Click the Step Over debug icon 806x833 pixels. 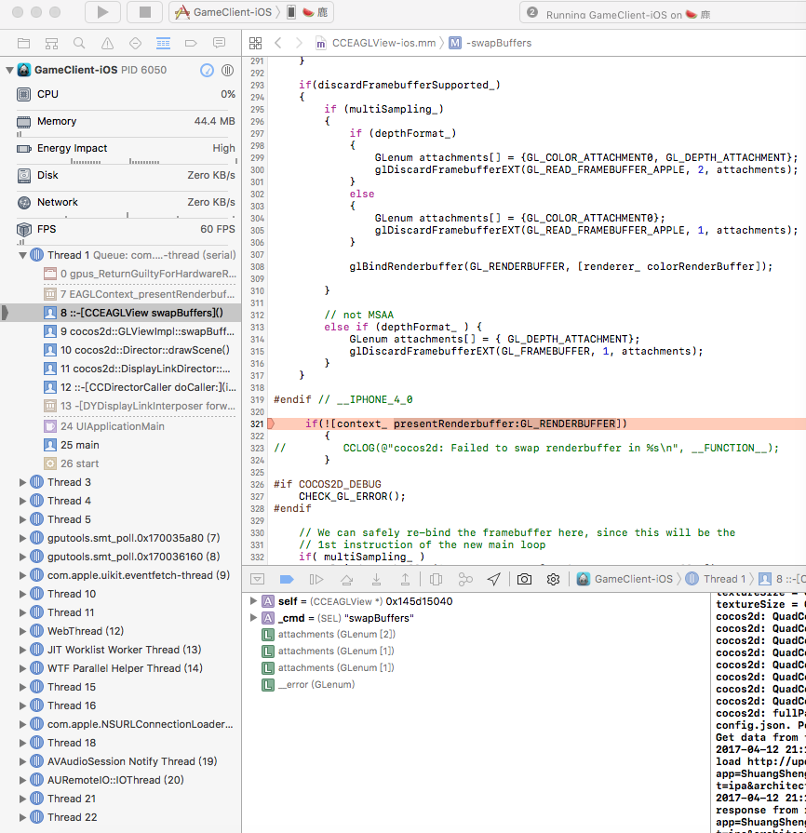(x=346, y=579)
